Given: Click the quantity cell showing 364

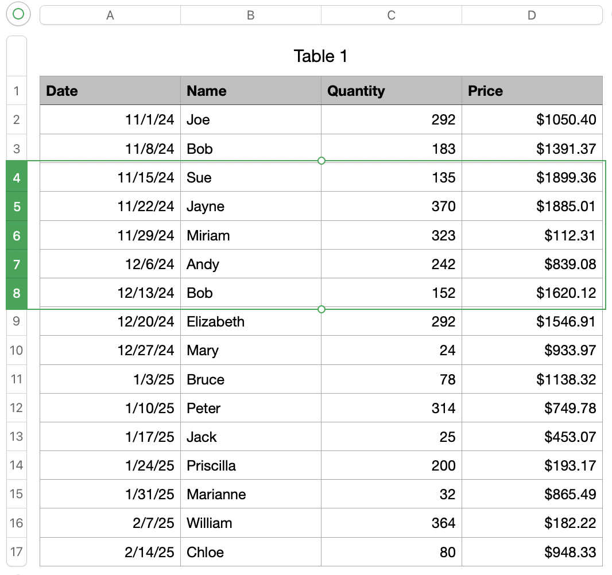Looking at the screenshot, I should (392, 523).
